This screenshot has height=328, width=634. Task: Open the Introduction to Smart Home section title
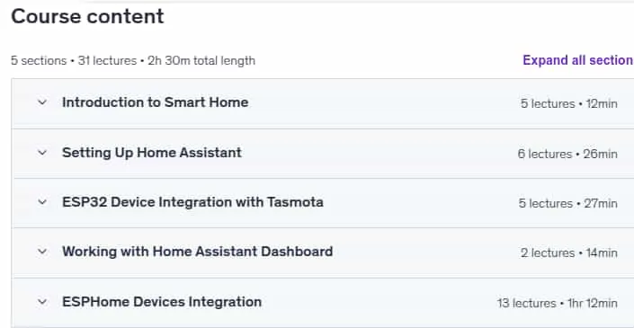pos(156,102)
